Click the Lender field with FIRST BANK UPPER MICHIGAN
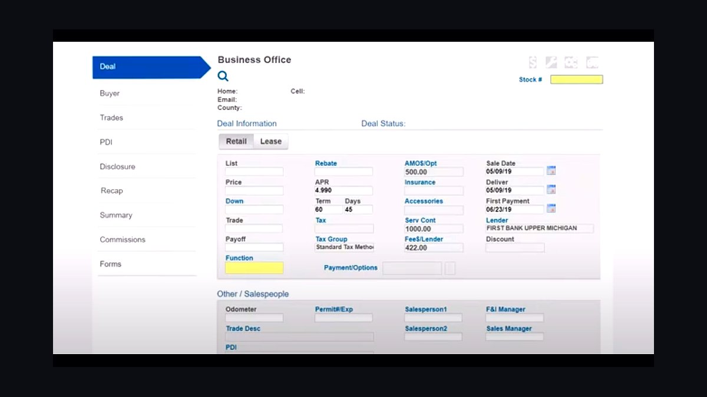This screenshot has height=397, width=707. (540, 228)
